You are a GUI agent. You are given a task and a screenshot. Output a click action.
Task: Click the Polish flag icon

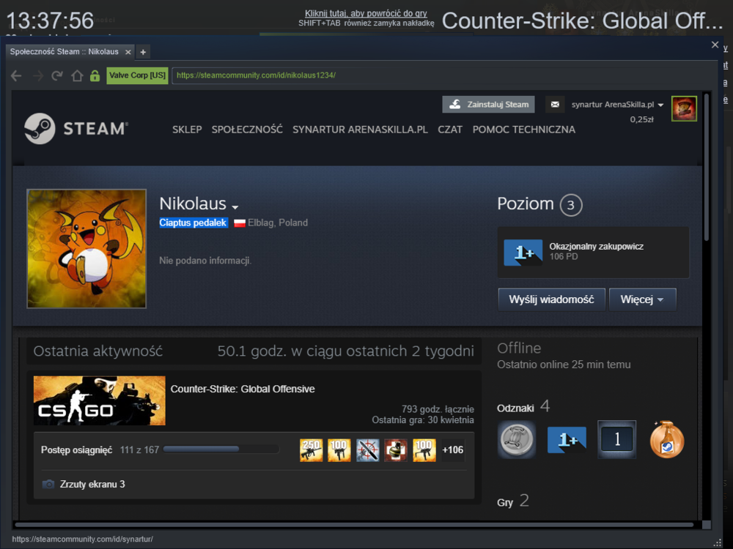tap(240, 223)
